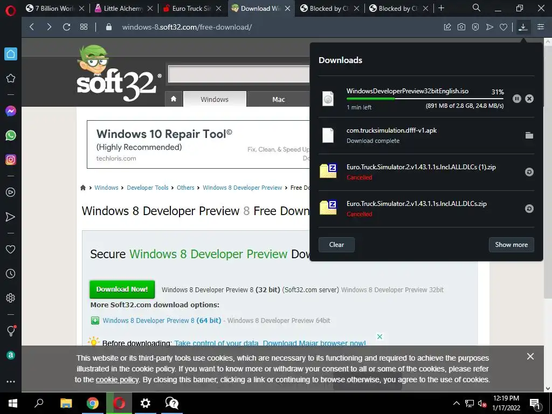Open Windows Start menu
Screen dimensions: 552x414
(x=13, y=403)
